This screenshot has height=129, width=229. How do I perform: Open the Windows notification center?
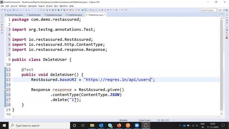(223, 125)
